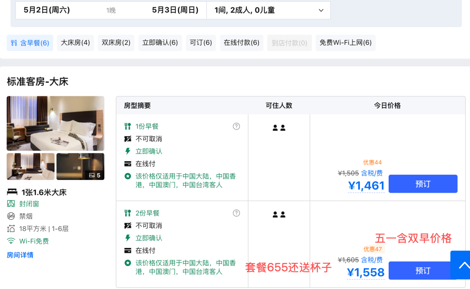
Task: Toggle the 立即确认(6) filter
Action: (160, 43)
